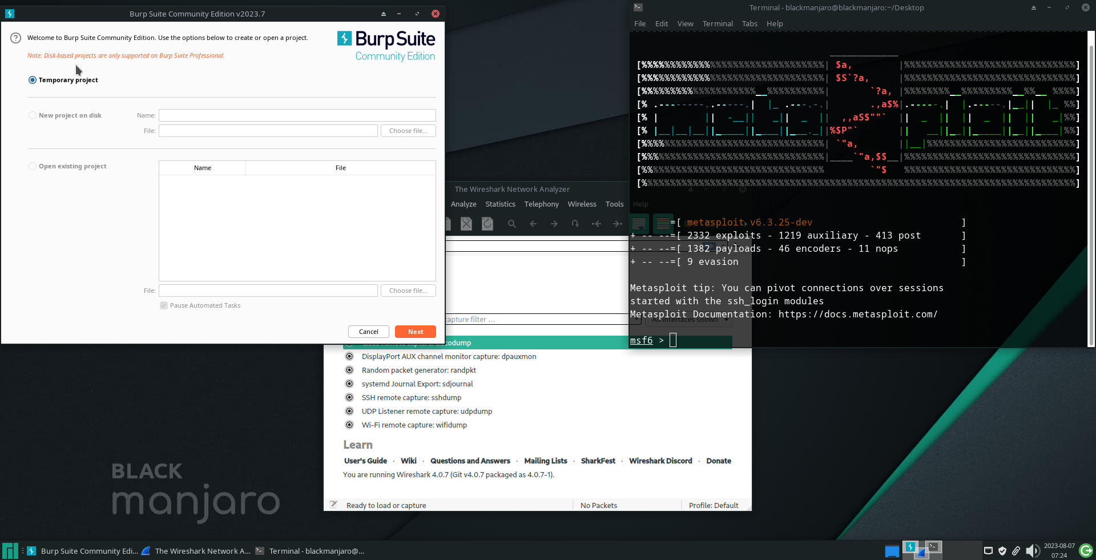
Task: Click Wireshark go back arrow icon
Action: pos(533,224)
